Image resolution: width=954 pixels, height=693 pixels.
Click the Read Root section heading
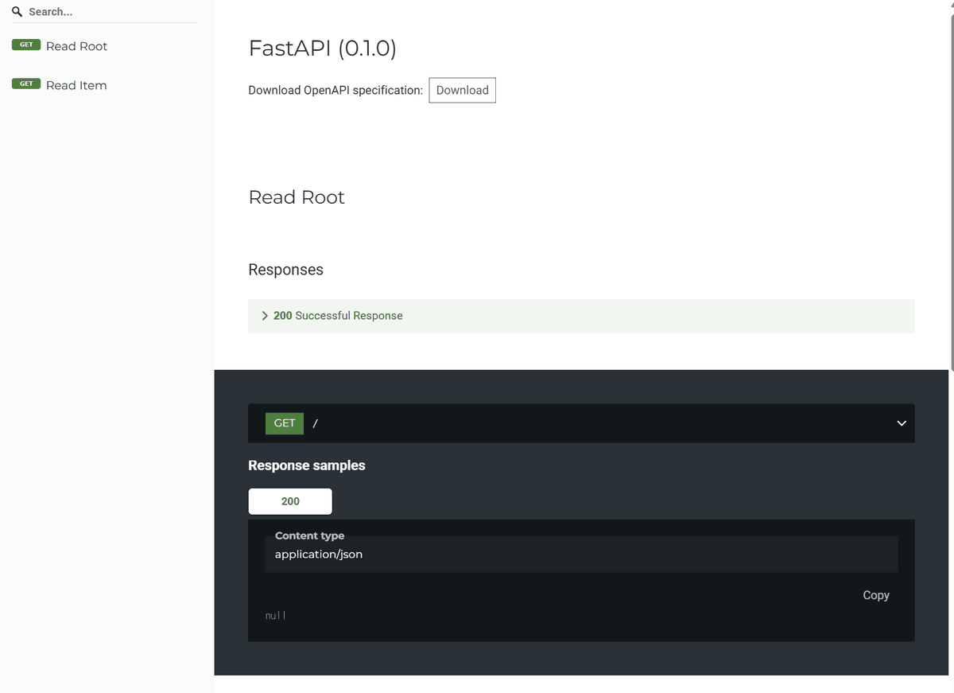tap(297, 197)
